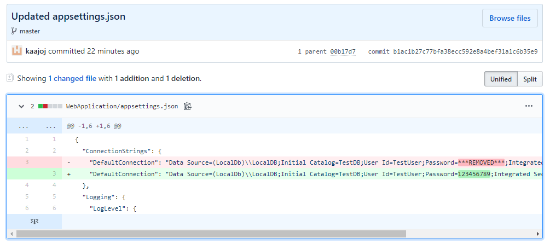Jump to the 1 changed file link

pos(72,78)
